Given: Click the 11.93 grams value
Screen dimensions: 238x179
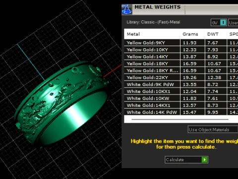Looking at the screenshot, I should coord(189,43).
